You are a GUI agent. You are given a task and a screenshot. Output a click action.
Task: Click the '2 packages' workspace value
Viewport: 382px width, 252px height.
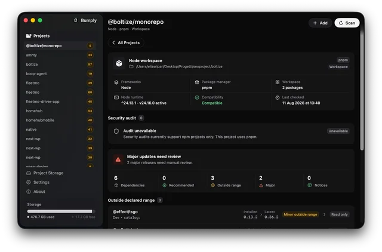[x=292, y=88]
